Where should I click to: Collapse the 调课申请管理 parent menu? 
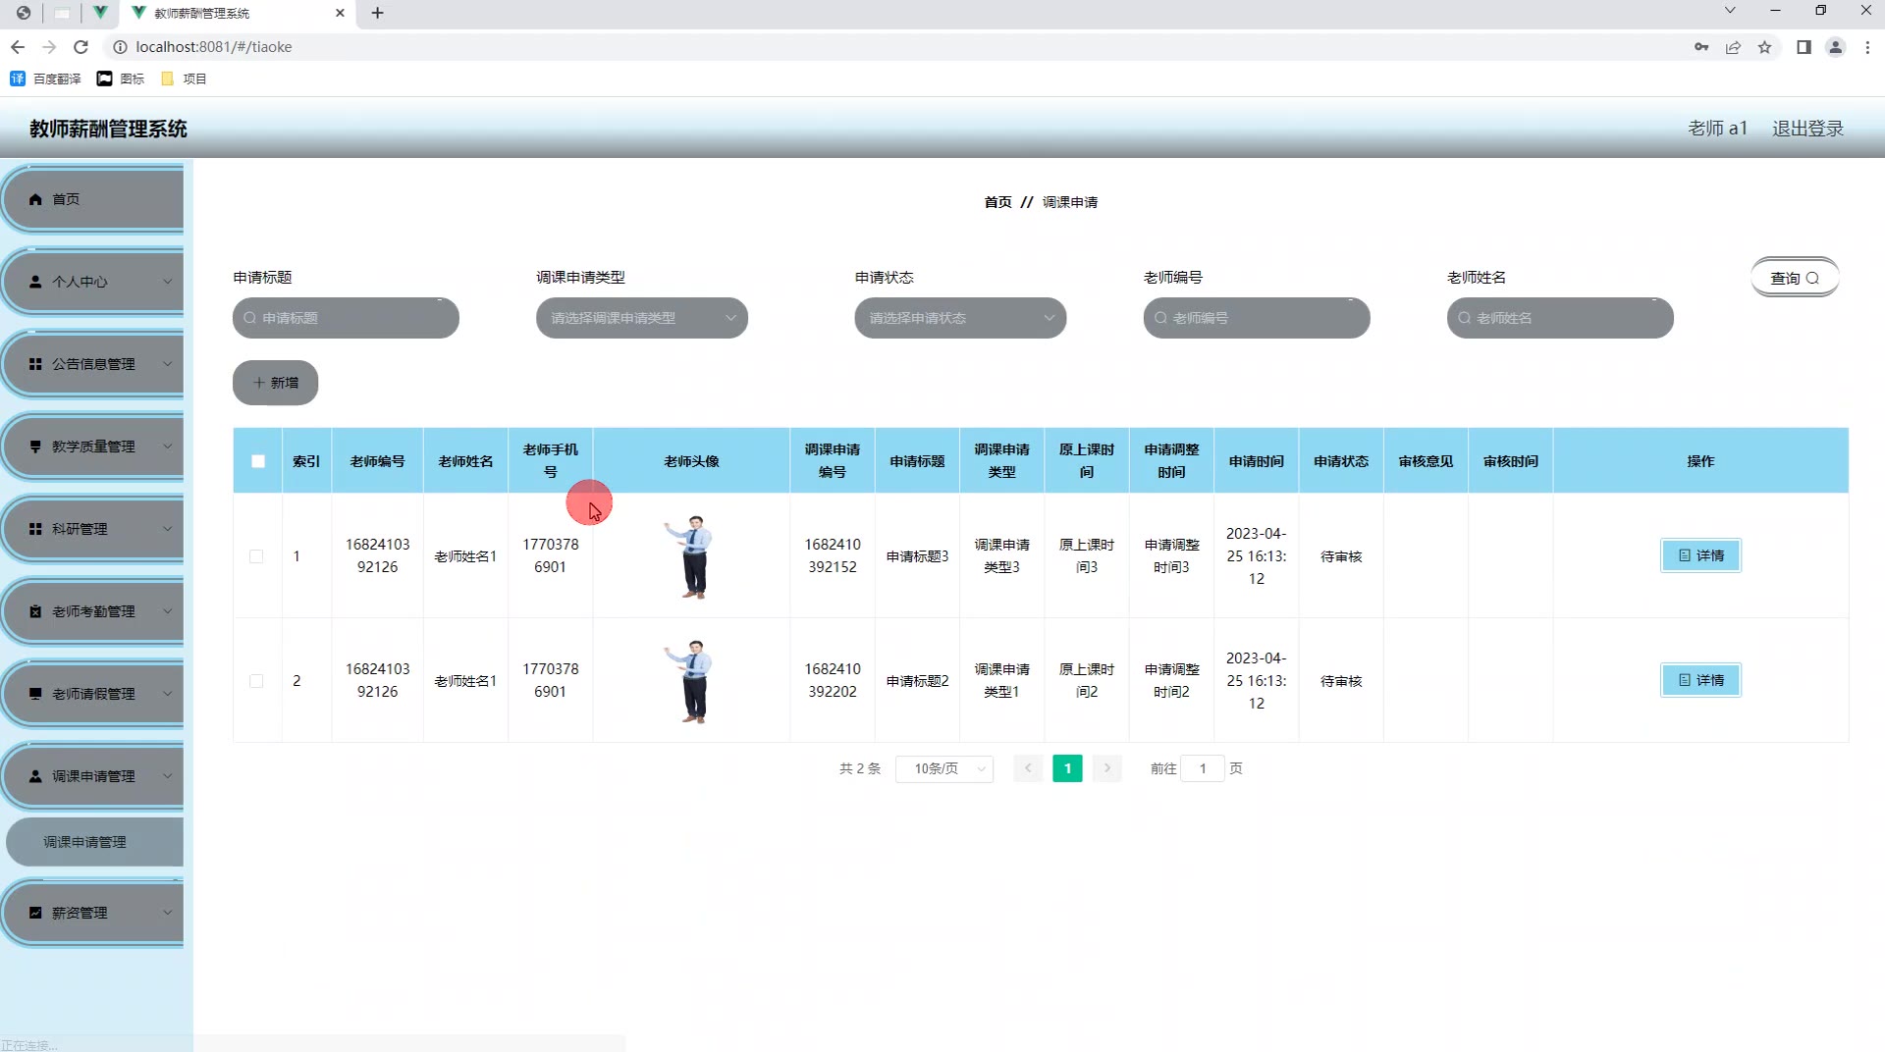[x=93, y=776]
